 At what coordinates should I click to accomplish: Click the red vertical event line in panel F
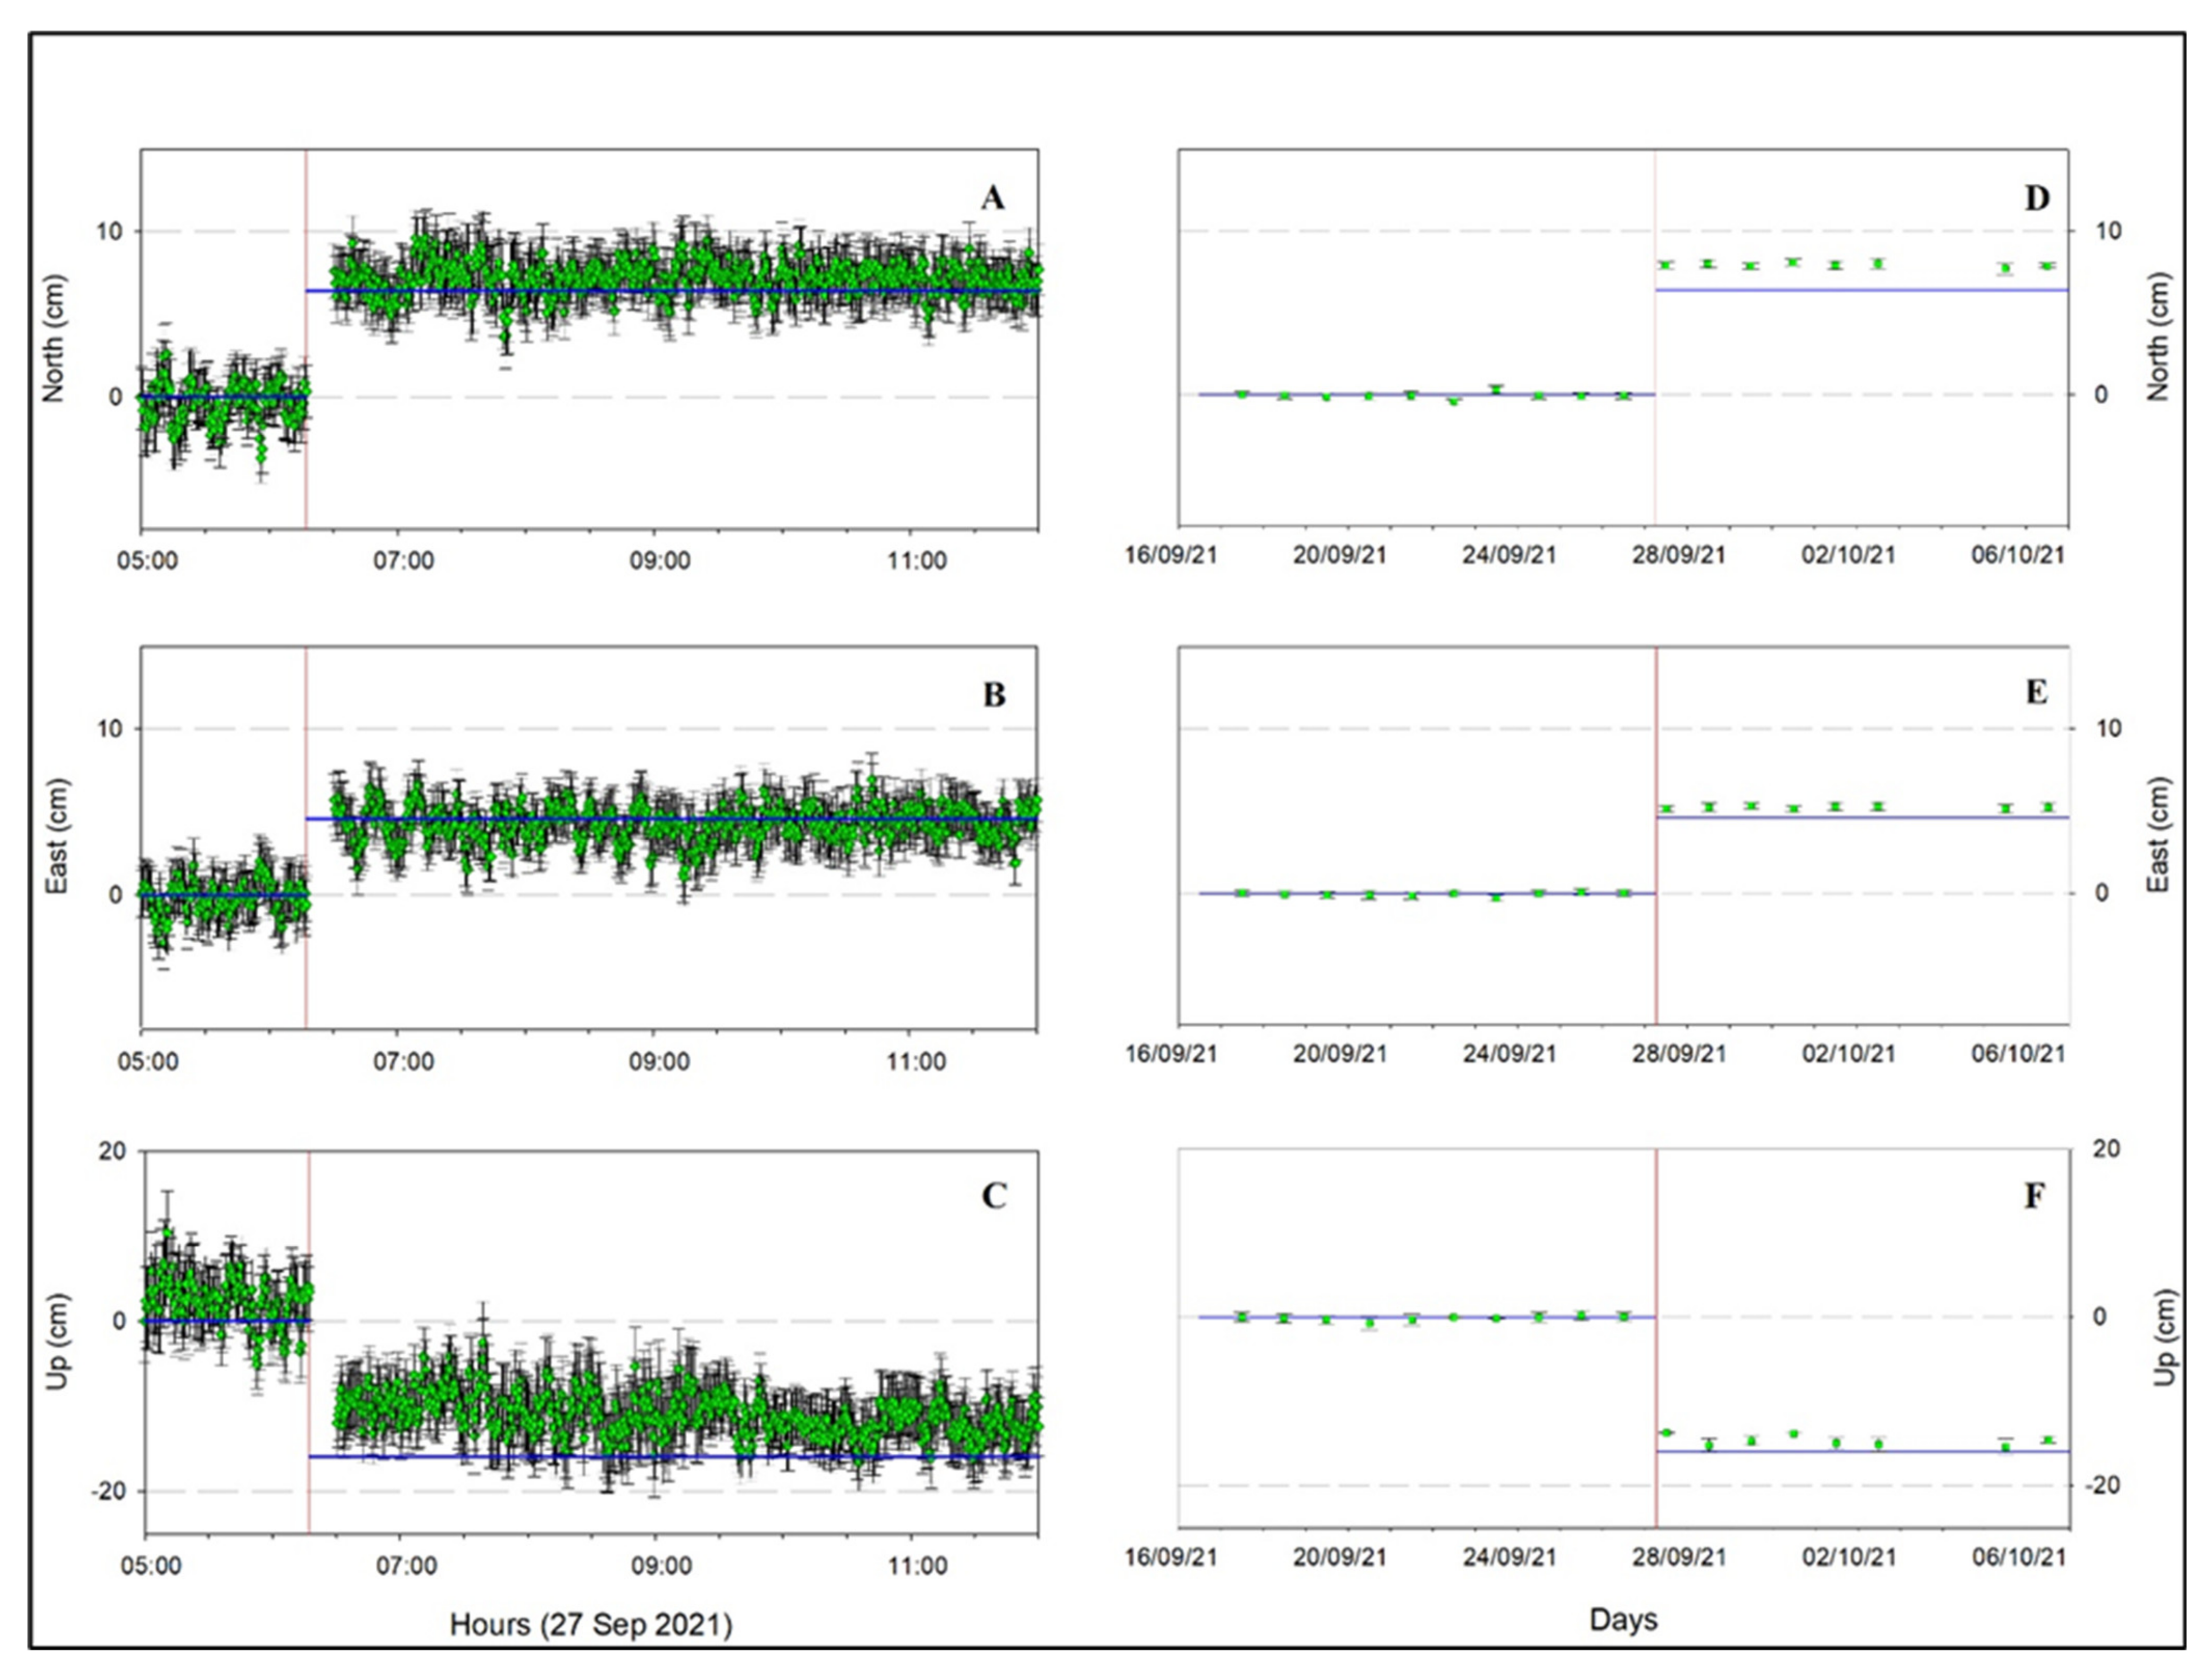click(1656, 1338)
